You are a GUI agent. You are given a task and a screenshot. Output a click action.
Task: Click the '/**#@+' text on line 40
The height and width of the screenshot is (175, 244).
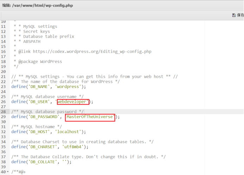click(19, 172)
